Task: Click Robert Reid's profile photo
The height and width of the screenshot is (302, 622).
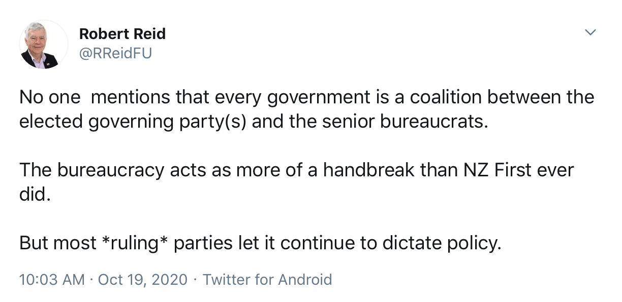Action: coord(43,45)
